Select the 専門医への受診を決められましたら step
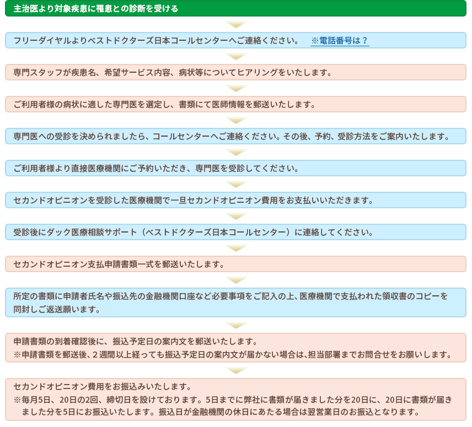Image resolution: width=472 pixels, height=427 pixels. [x=235, y=137]
